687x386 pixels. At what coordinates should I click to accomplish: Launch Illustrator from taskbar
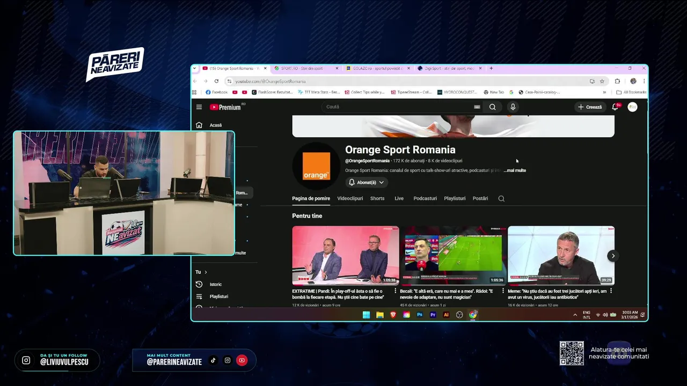pyautogui.click(x=446, y=315)
